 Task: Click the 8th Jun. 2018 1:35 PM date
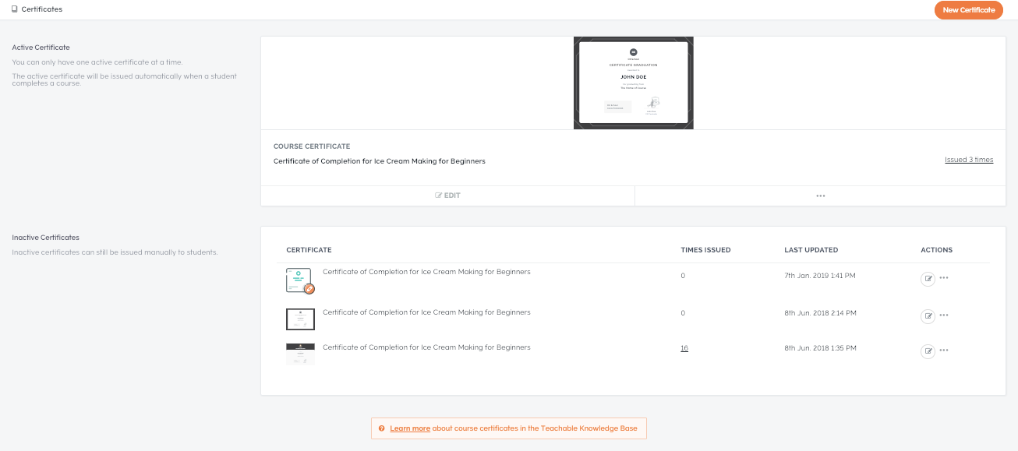click(x=820, y=348)
